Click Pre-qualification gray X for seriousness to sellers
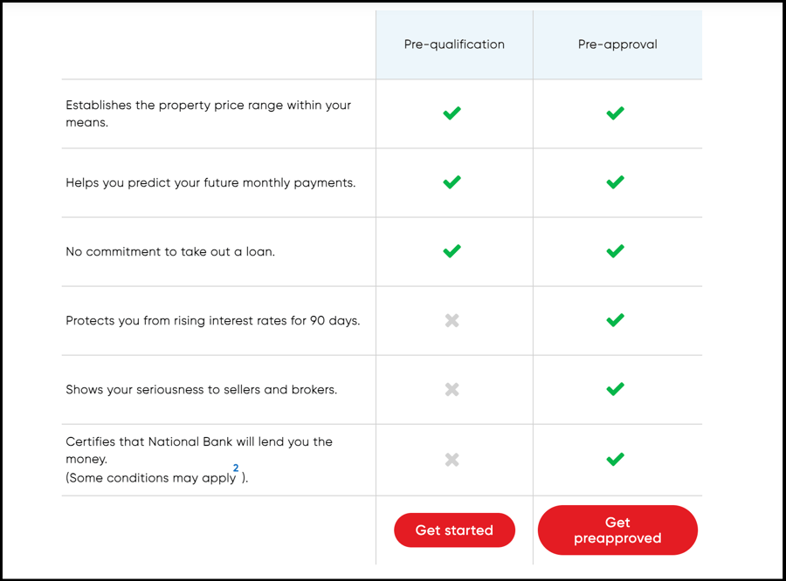The image size is (786, 581). point(452,389)
